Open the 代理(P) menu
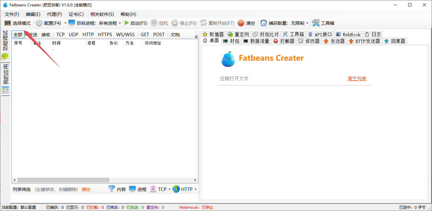Viewport: 432px width, 211px height. 54,14
